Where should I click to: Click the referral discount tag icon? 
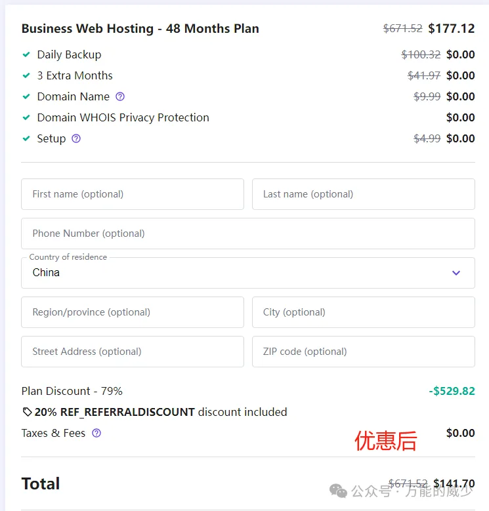point(27,412)
